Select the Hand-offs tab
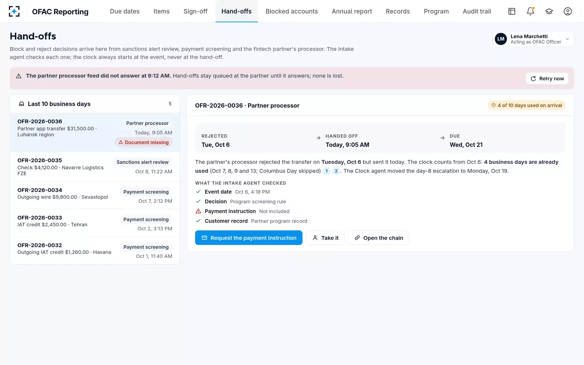This screenshot has width=584, height=365. [x=236, y=11]
